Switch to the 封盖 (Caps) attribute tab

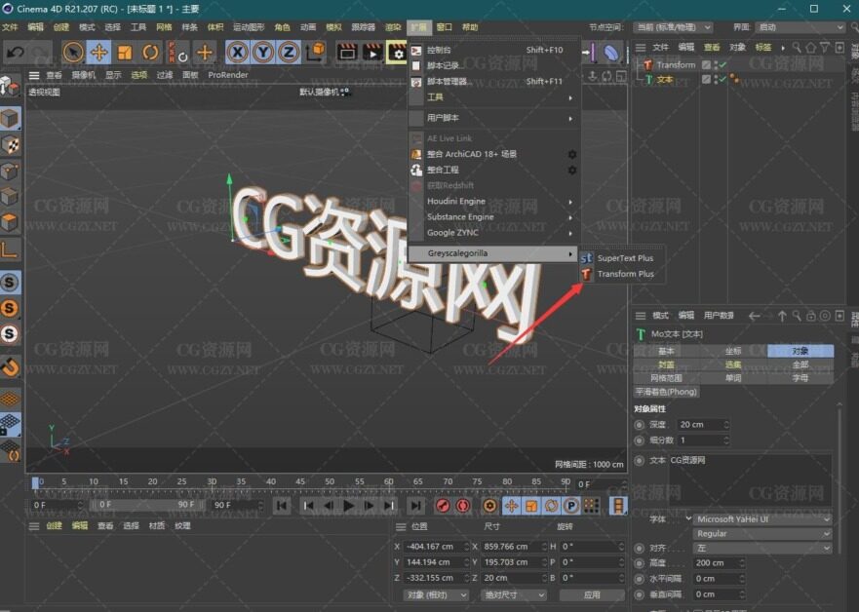click(666, 364)
